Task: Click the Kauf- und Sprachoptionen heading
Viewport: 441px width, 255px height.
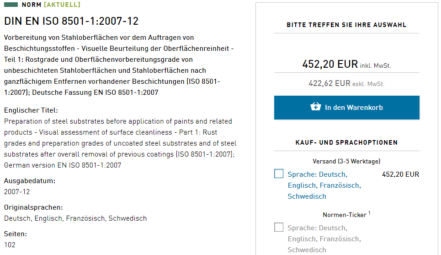Action: (x=346, y=142)
